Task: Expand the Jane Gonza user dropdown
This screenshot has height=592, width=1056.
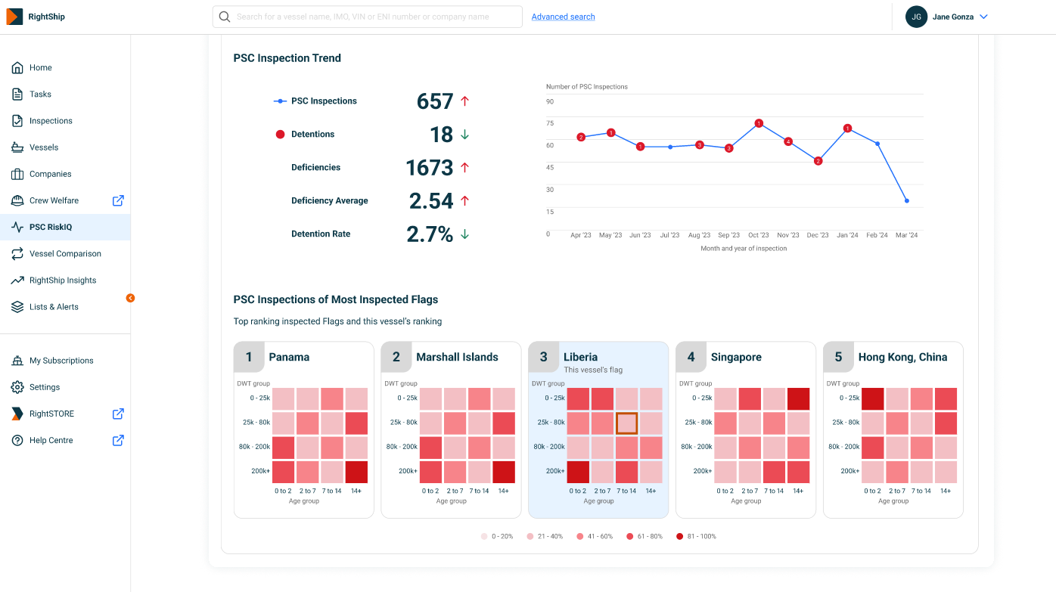Action: point(983,17)
